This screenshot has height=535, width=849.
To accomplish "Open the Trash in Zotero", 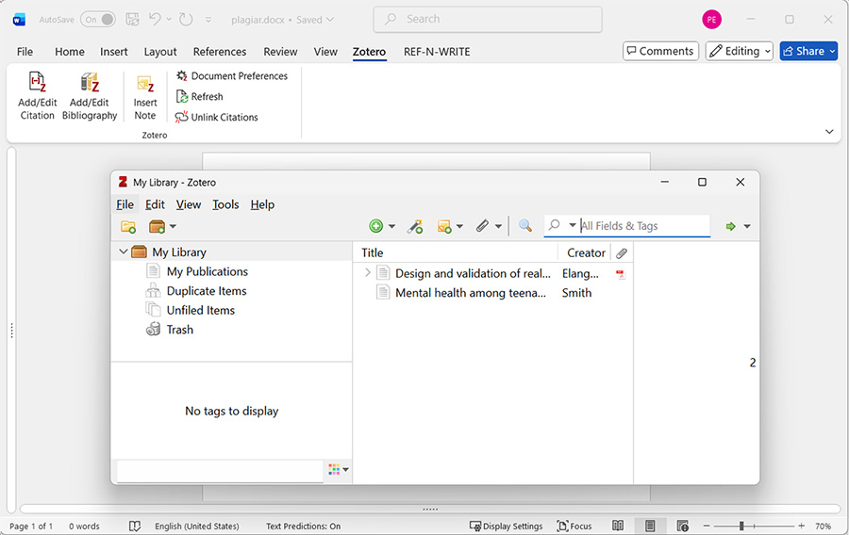I will (x=180, y=331).
